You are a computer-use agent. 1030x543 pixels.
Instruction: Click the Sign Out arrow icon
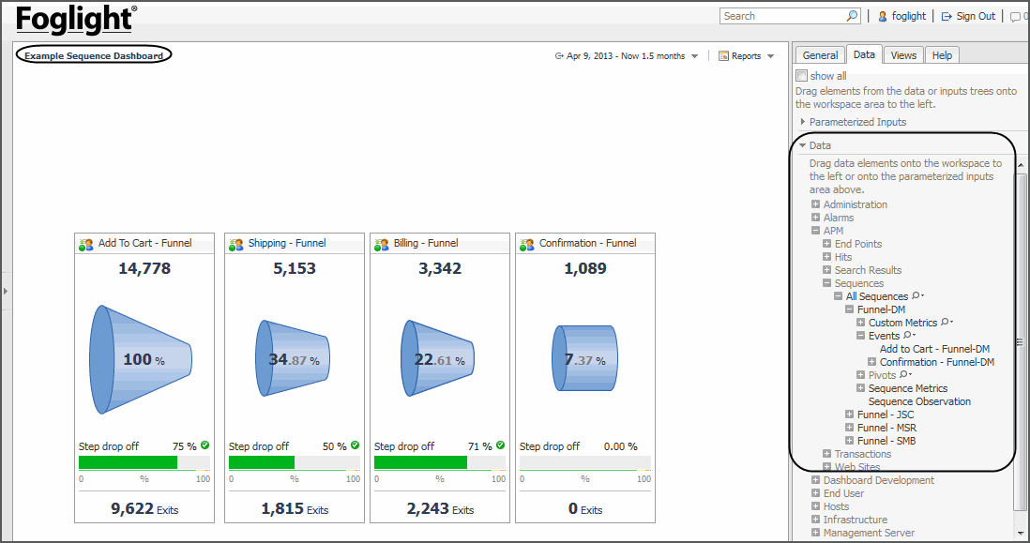pos(947,17)
